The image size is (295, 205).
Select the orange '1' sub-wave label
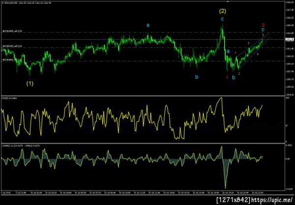click(236, 53)
